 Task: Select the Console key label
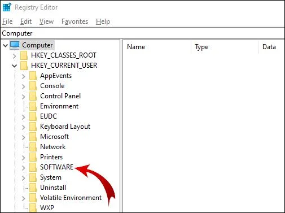point(52,86)
